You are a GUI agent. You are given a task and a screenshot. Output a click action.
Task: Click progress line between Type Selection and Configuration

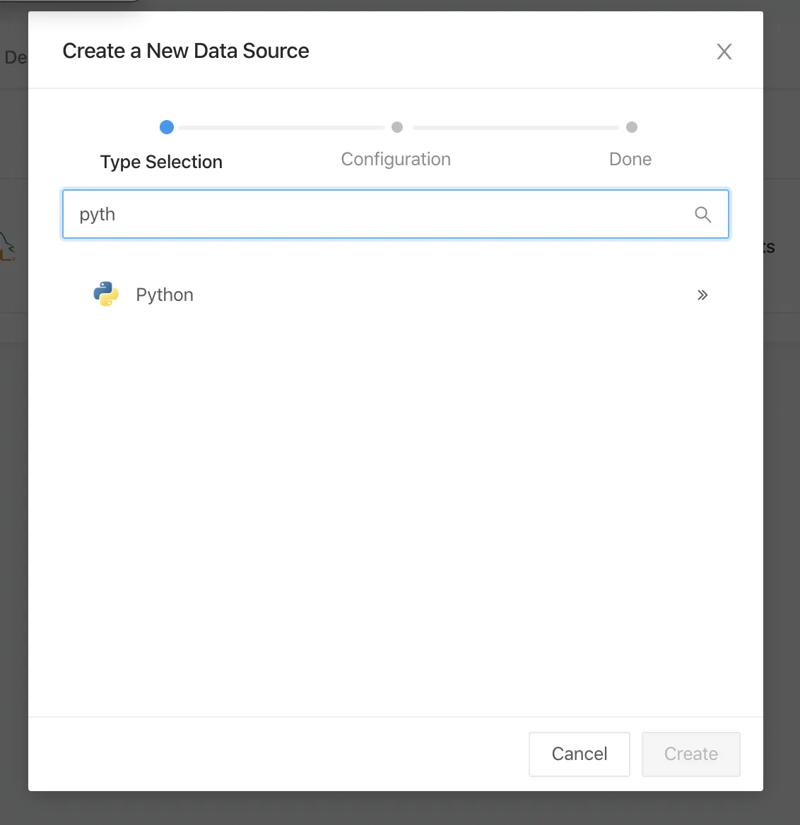(x=281, y=128)
